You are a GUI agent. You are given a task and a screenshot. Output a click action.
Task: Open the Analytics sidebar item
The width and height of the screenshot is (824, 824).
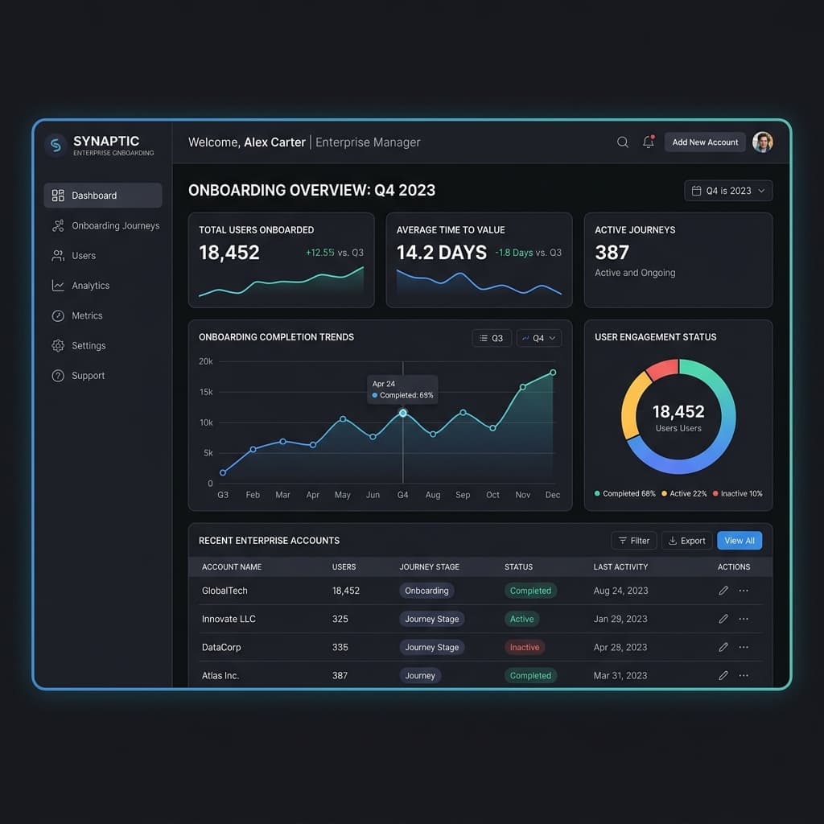tap(80, 286)
